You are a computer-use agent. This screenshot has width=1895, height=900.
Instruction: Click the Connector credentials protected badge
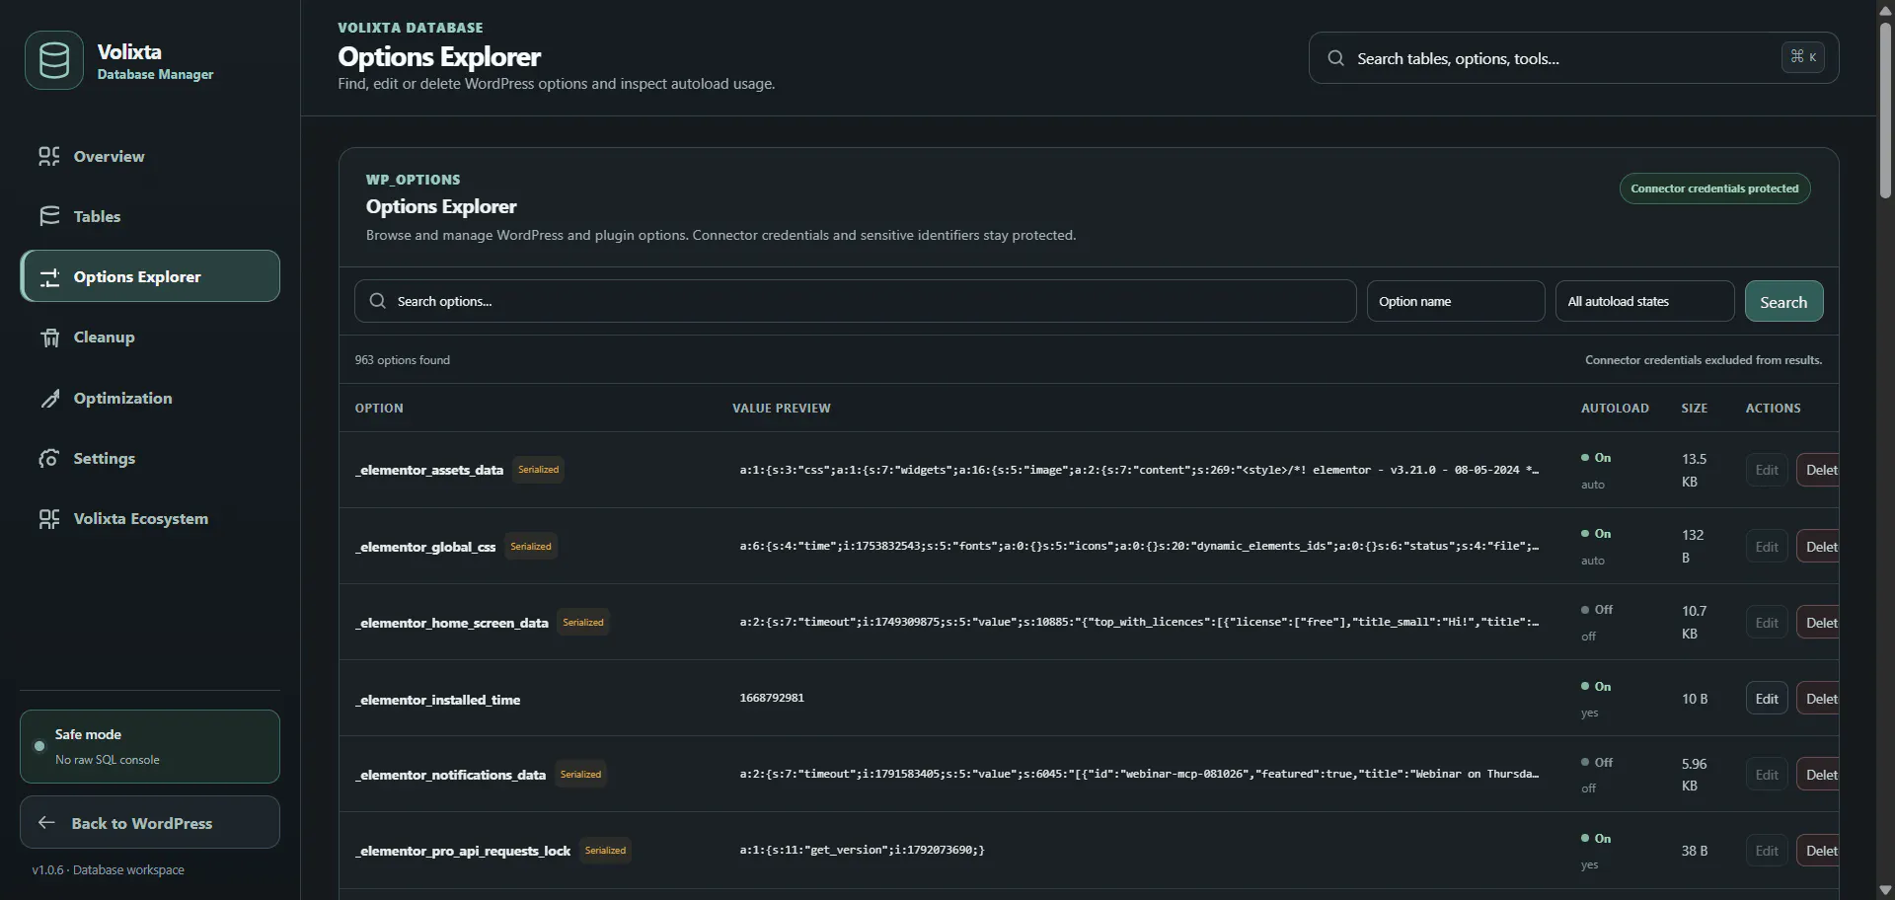click(1714, 188)
